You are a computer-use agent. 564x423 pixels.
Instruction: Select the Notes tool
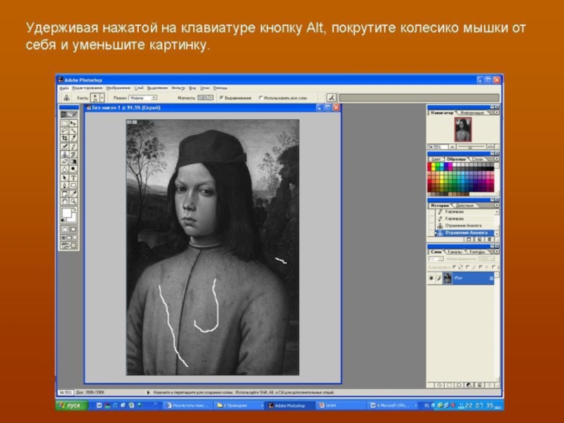click(x=65, y=194)
